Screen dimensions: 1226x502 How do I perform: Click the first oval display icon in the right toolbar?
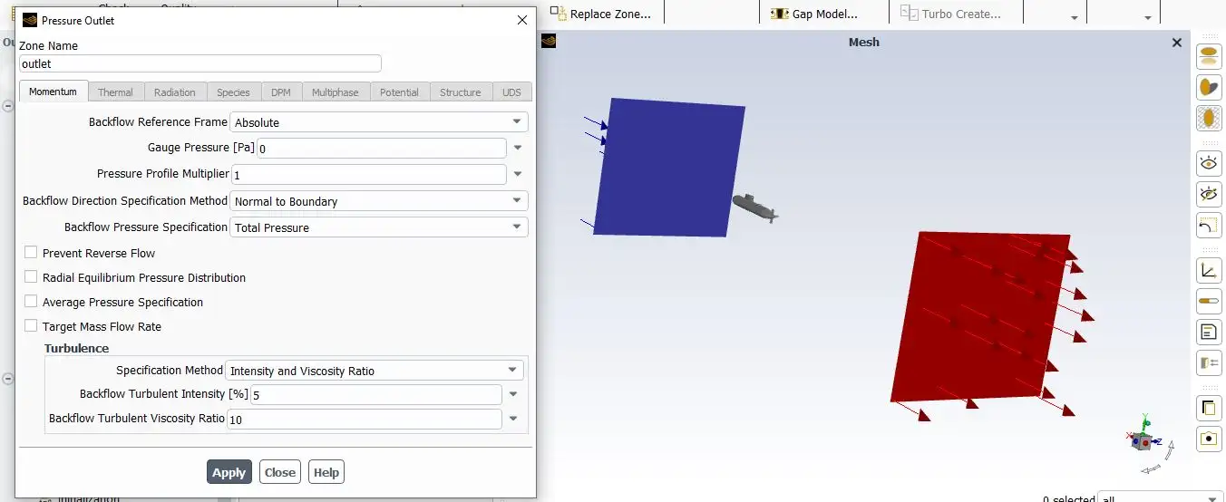[1209, 56]
